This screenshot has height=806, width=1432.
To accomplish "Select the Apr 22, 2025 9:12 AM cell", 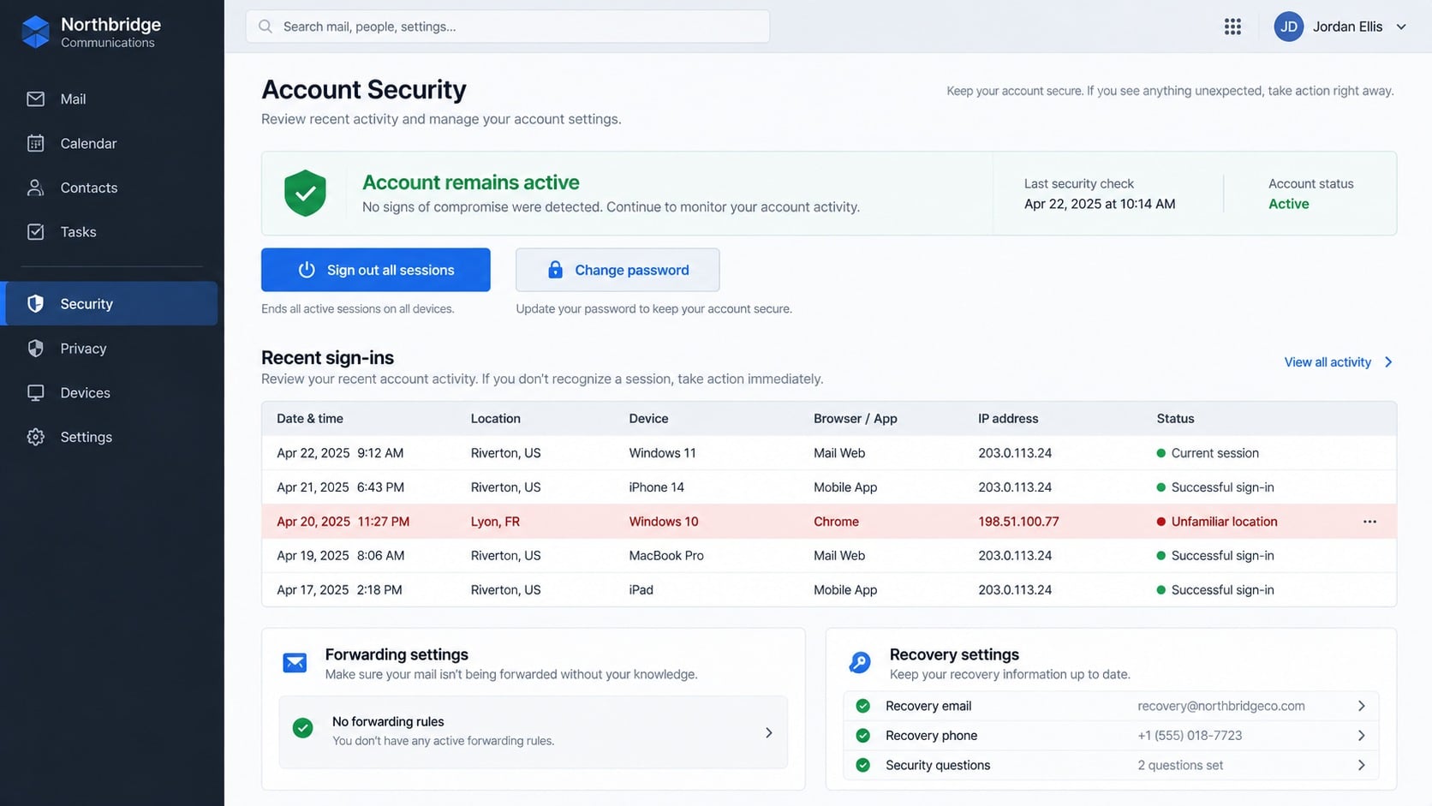I will pyautogui.click(x=340, y=453).
